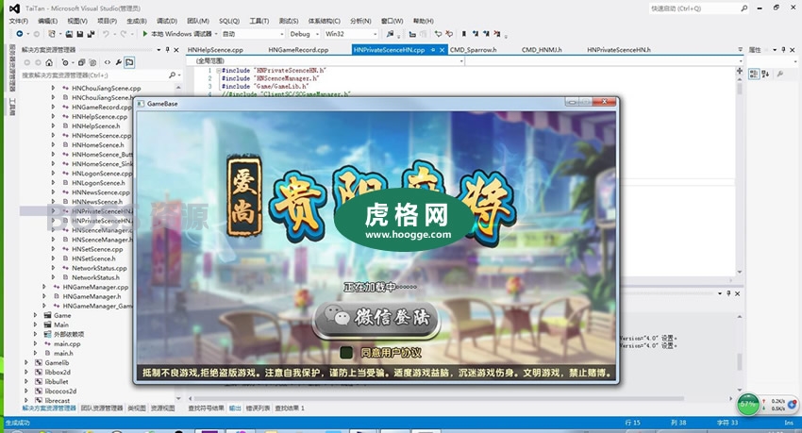This screenshot has height=433, width=802.
Task: Select main.cpp in the tree
Action: point(67,343)
